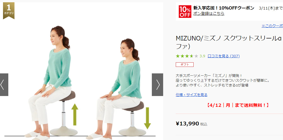Click the ¥13,990 price text
The width and height of the screenshot is (283, 140).
[x=187, y=124]
